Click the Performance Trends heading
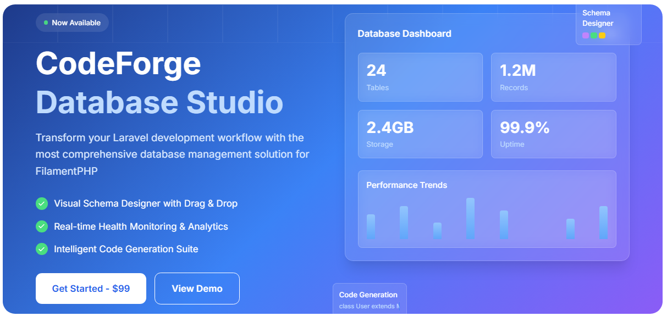Viewport: 667px width, 316px height. tap(406, 185)
